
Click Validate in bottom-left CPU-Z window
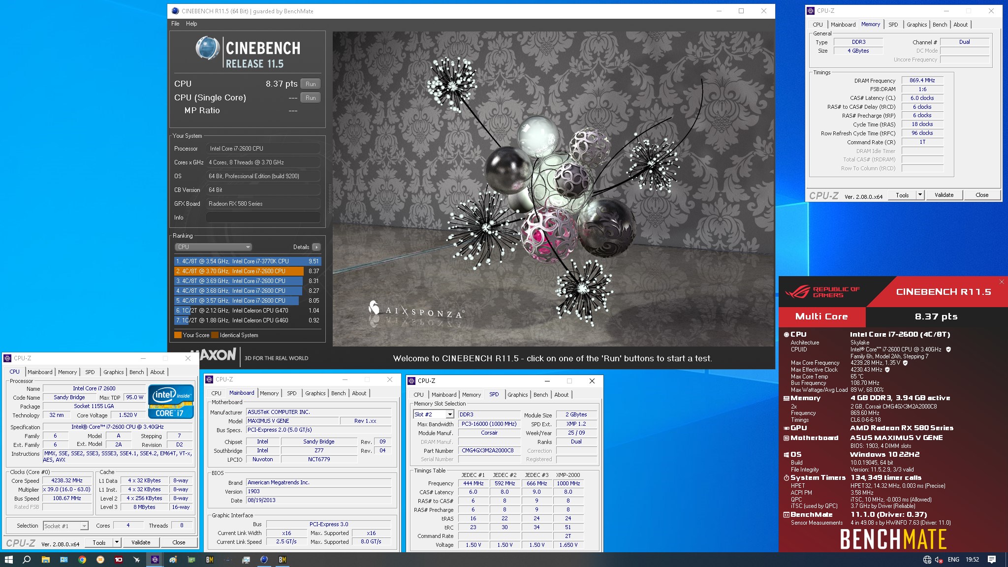click(141, 542)
